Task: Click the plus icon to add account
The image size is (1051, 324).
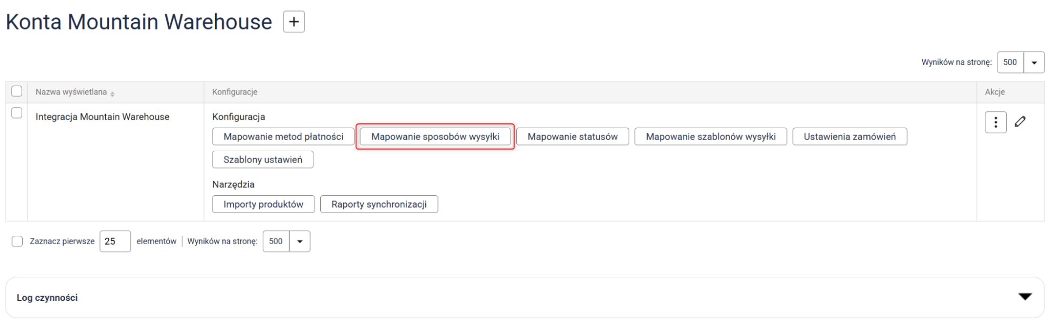Action: (x=294, y=22)
